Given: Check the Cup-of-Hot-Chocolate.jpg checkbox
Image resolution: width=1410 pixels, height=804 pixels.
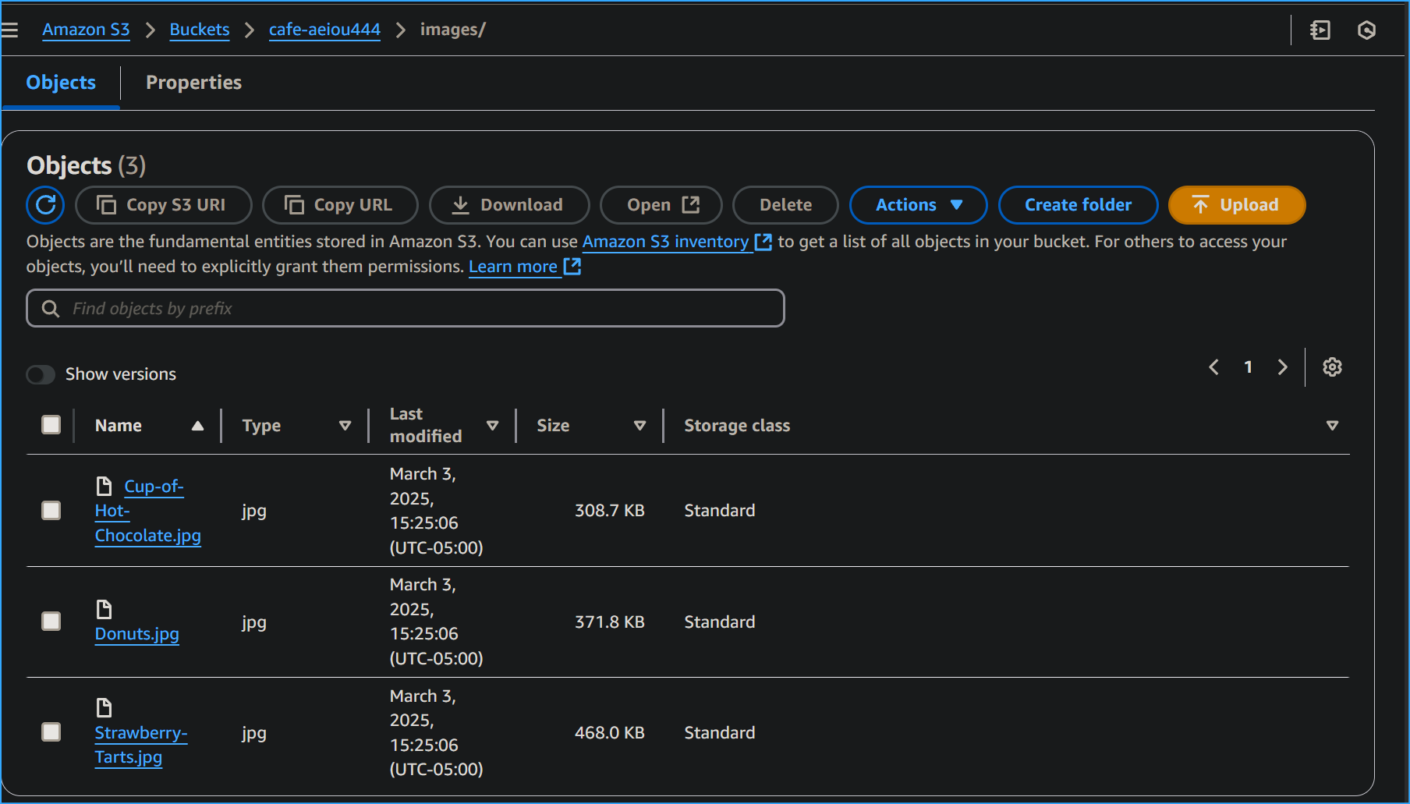Looking at the screenshot, I should (51, 510).
